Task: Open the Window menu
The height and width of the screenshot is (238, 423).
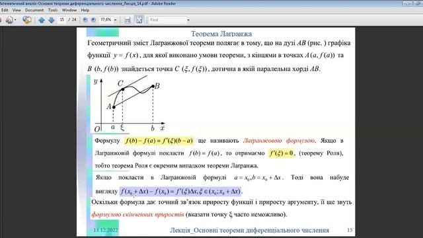Action: 69,10
